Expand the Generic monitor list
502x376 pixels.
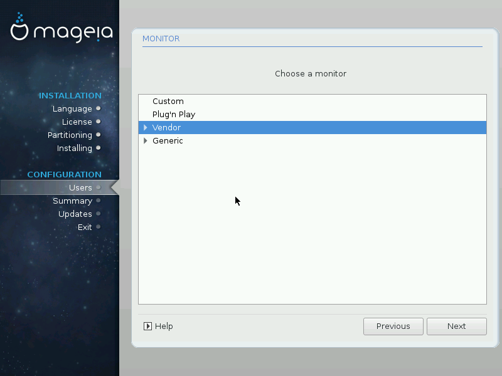tap(146, 141)
